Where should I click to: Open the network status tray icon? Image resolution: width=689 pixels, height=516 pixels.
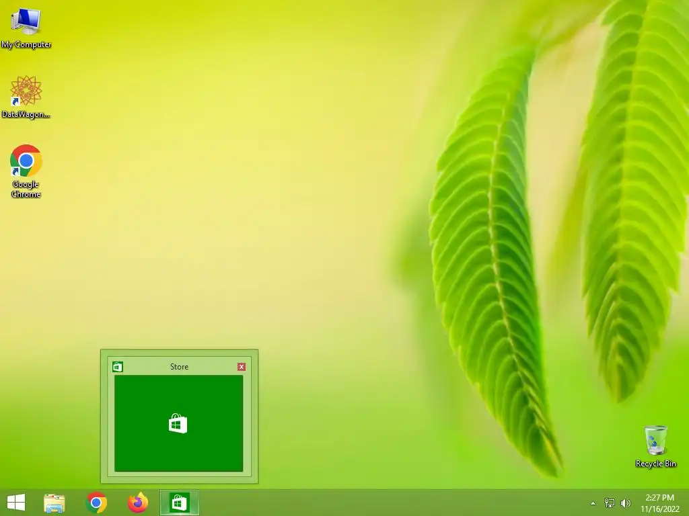[610, 503]
